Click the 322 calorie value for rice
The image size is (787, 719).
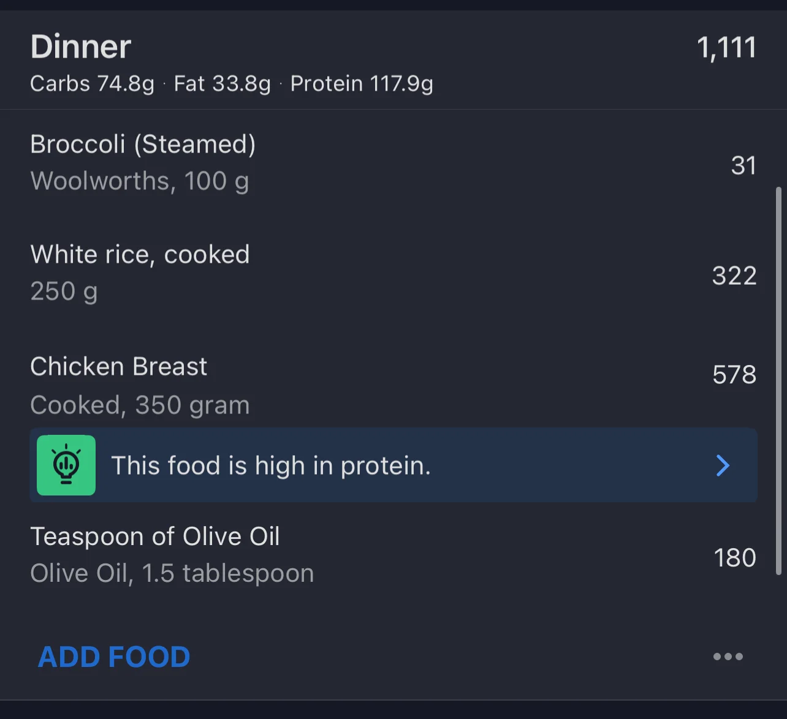pyautogui.click(x=734, y=276)
